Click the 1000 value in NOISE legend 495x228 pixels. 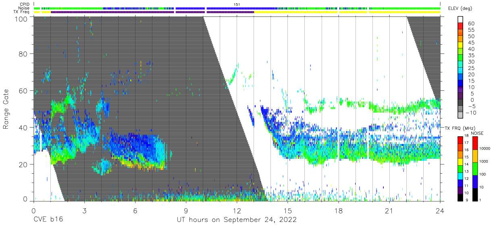pyautogui.click(x=485, y=161)
